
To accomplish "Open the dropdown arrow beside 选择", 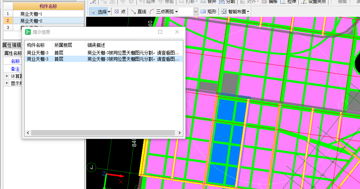I will pyautogui.click(x=109, y=12).
